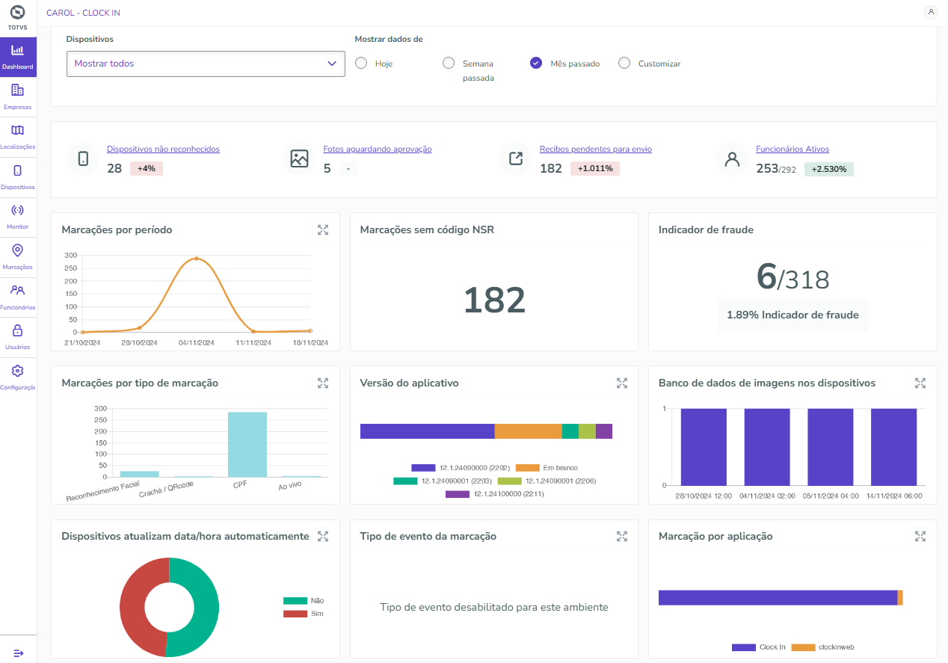Expand the Marcações por período chart
The width and height of the screenshot is (948, 663).
tap(323, 229)
